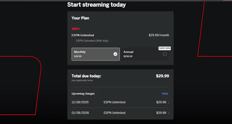232x124 pixels.
Task: Select the Annual plan radio circle
Action: click(165, 54)
